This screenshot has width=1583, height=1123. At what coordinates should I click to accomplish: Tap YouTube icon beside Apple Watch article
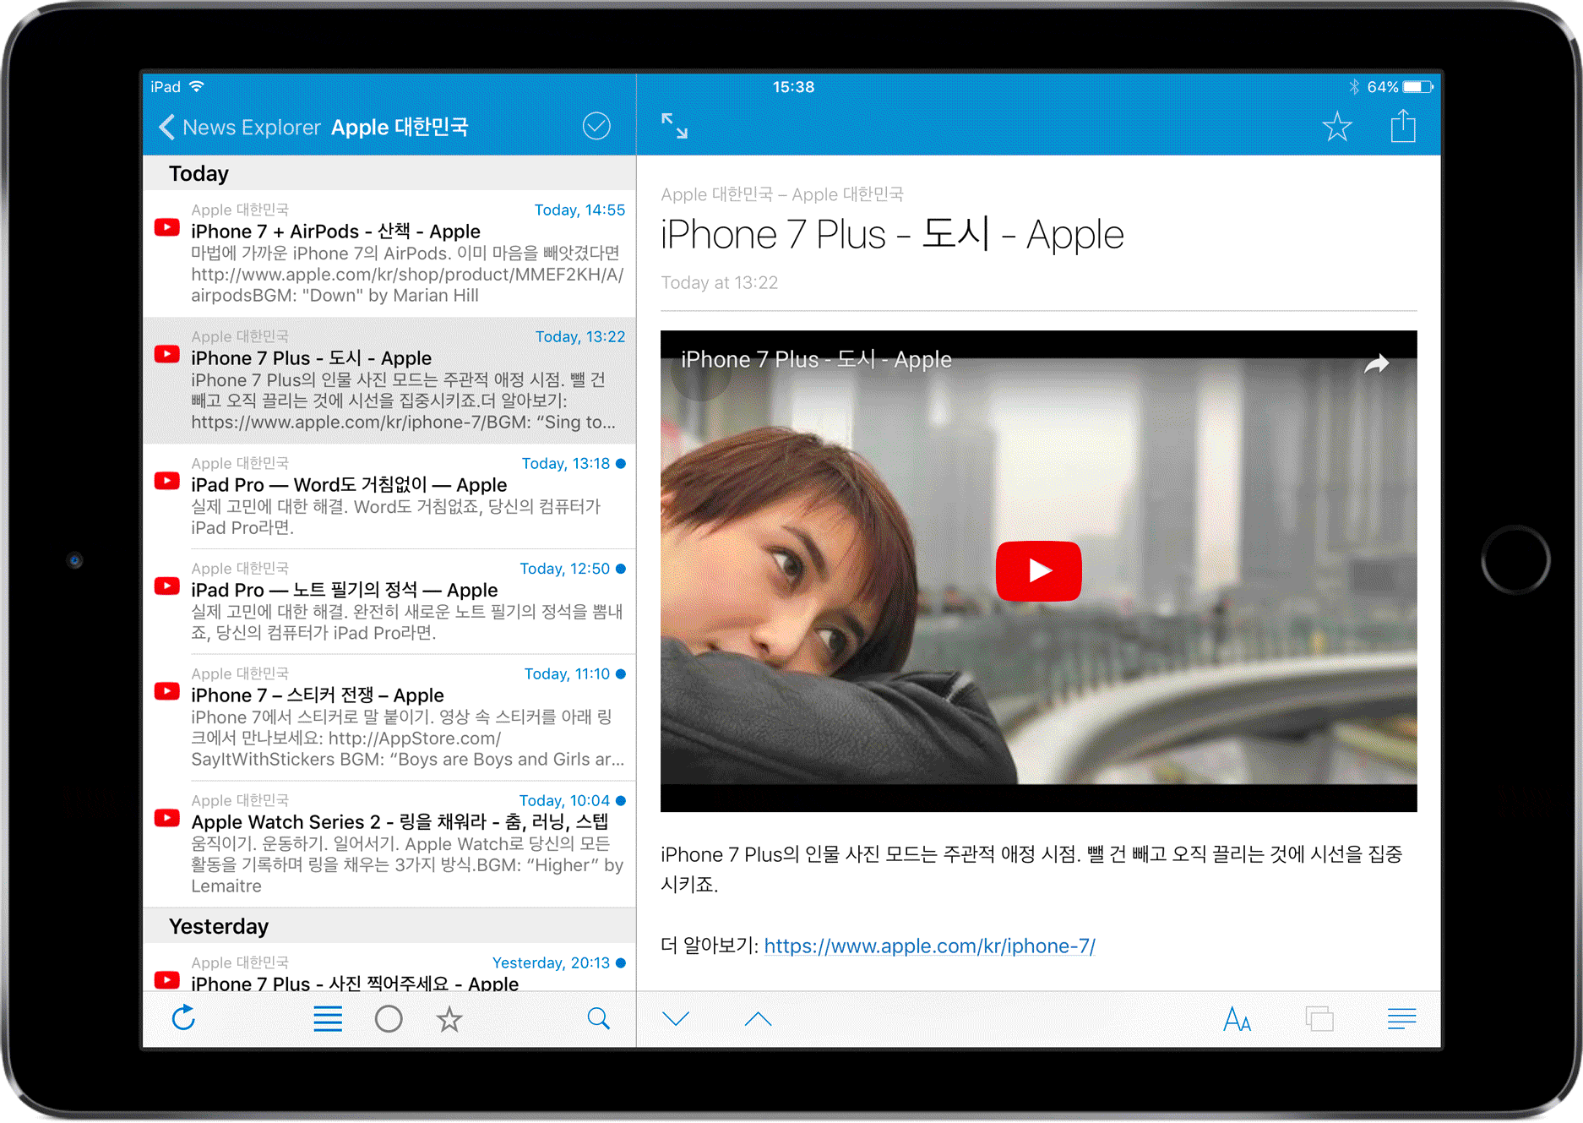click(x=167, y=818)
